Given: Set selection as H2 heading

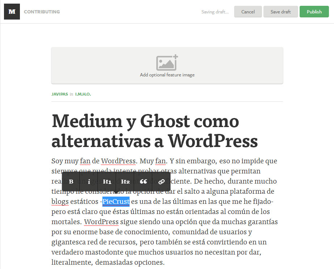Looking at the screenshot, I should (x=125, y=182).
